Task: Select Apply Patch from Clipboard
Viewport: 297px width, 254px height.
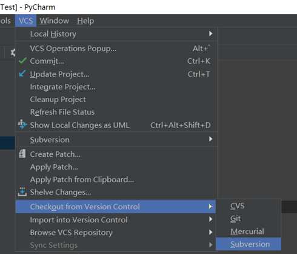Action: click(116, 180)
